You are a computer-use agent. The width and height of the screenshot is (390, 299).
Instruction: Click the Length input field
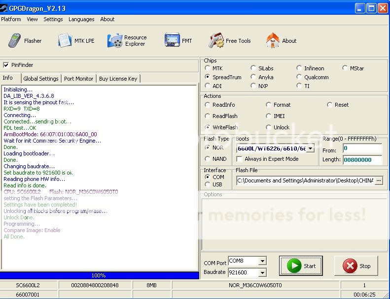point(362,160)
